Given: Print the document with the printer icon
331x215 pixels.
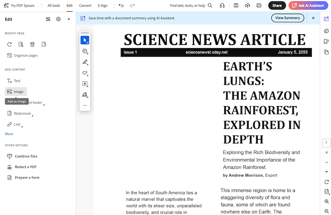Looking at the screenshot, I should (259, 5).
